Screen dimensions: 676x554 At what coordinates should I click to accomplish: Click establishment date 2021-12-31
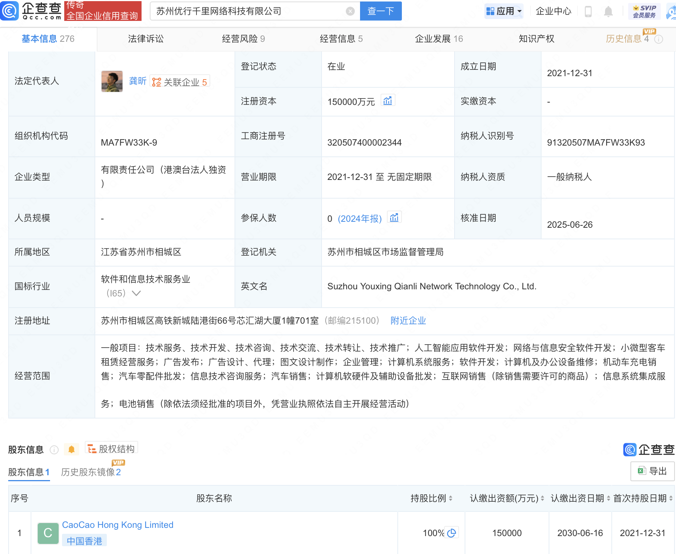point(570,73)
